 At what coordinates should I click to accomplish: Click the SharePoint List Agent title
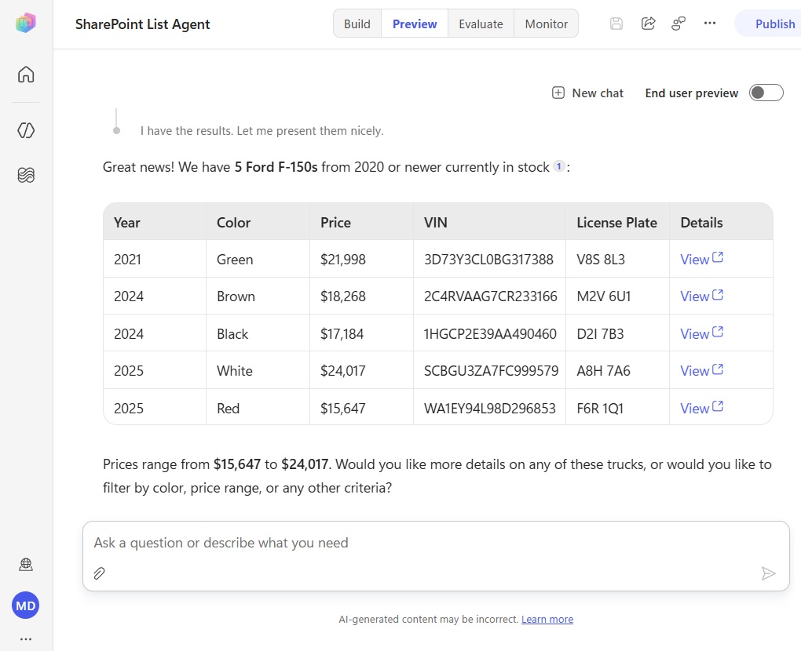[x=142, y=24]
